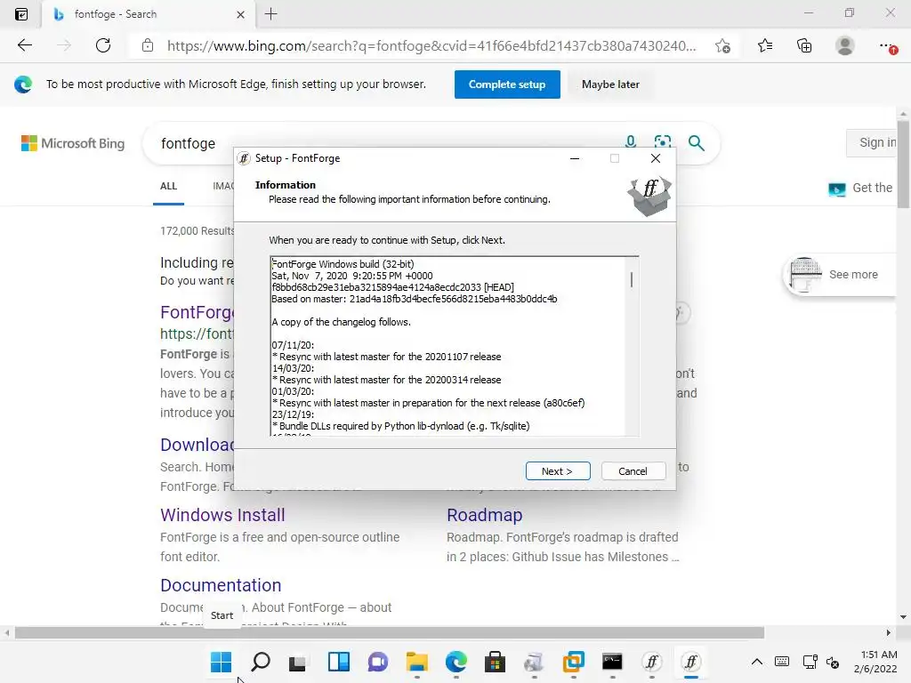The width and height of the screenshot is (911, 683).
Task: Refresh the Bing search page
Action: tap(103, 45)
